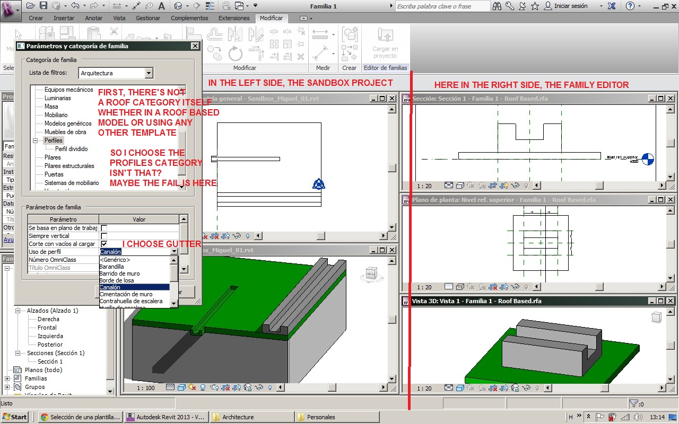
Task: Click the binoculars search icon
Action: pyautogui.click(x=497, y=6)
